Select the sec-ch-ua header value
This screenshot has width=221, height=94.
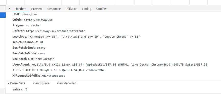tap(84, 37)
